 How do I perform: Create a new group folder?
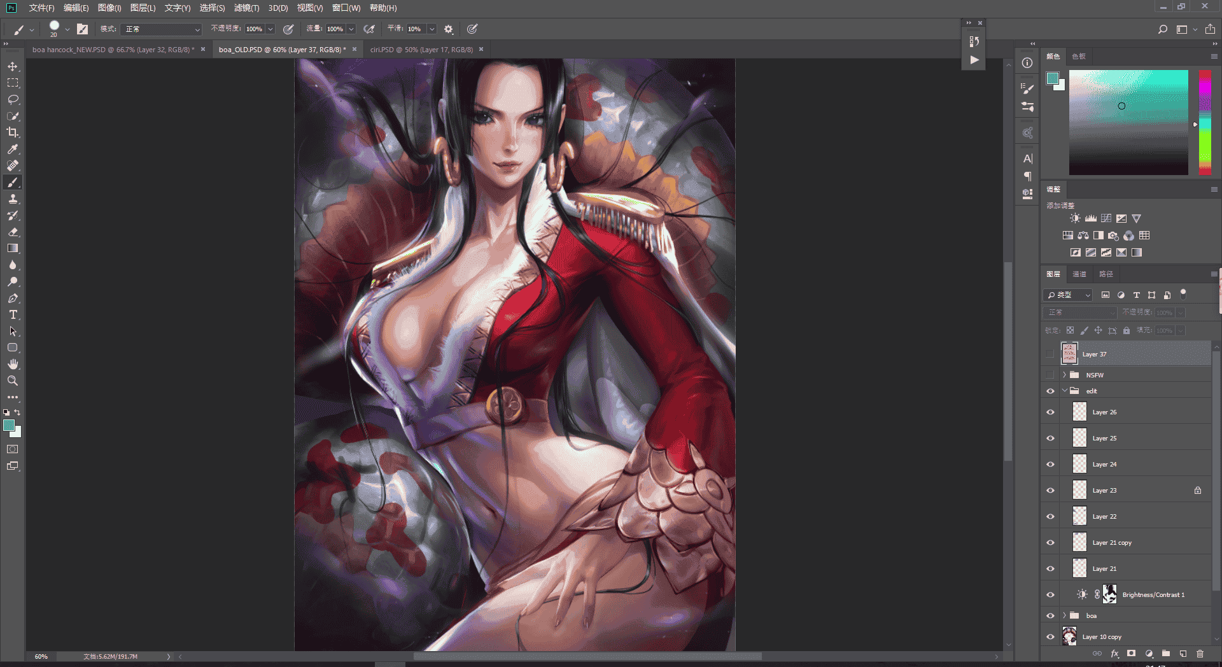click(1166, 654)
